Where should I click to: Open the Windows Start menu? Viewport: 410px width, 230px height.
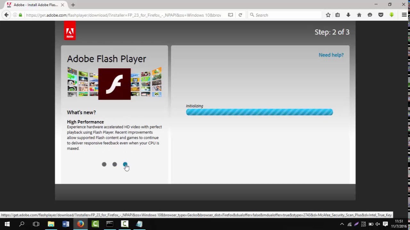(7, 224)
